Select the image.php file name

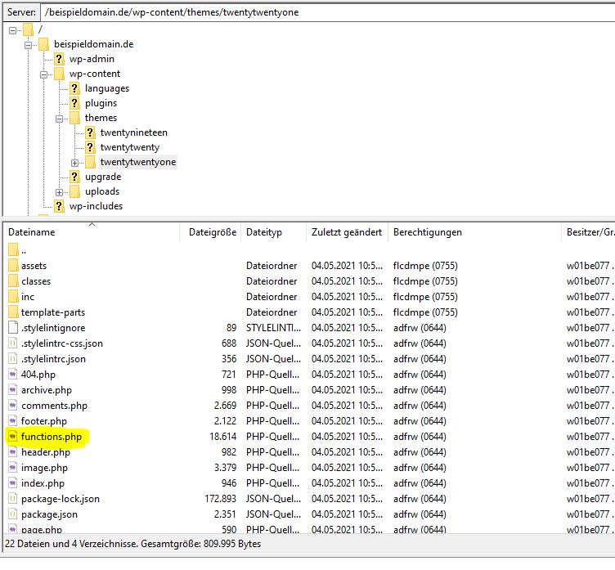click(44, 468)
